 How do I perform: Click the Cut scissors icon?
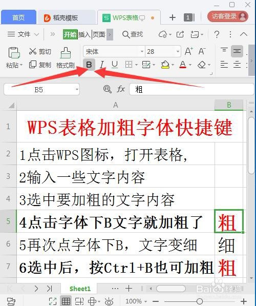[33, 51]
